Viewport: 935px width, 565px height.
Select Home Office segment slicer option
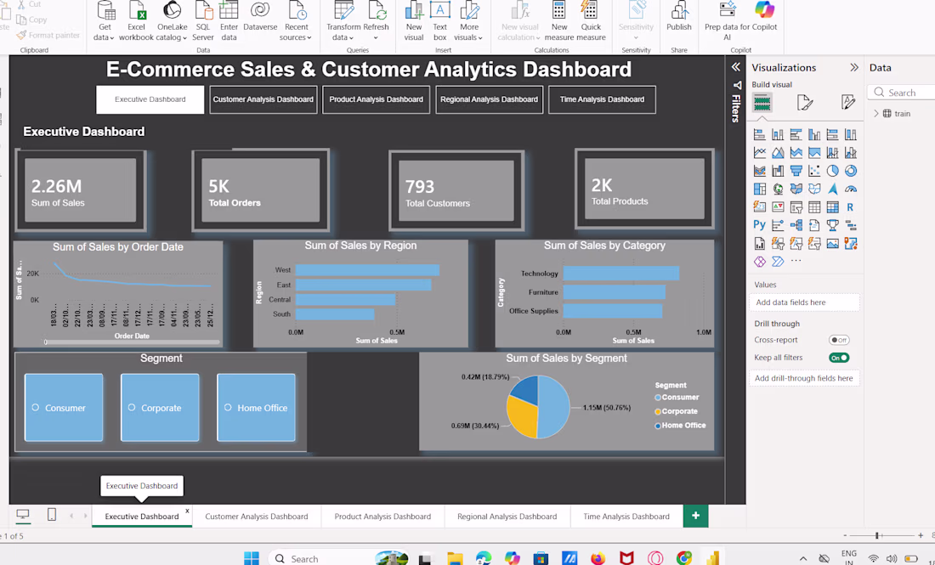pos(257,408)
